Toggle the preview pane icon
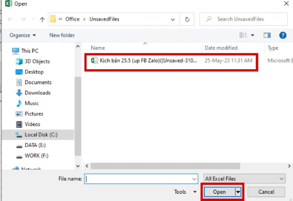 tap(267, 35)
